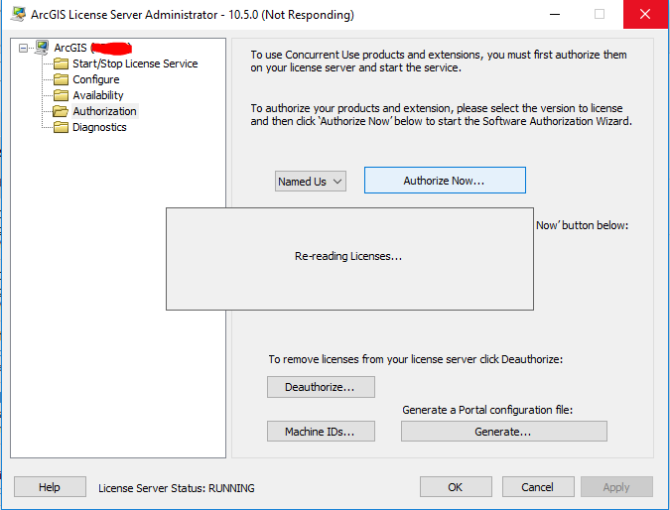The image size is (670, 510).
Task: Click the OK button
Action: tap(456, 487)
